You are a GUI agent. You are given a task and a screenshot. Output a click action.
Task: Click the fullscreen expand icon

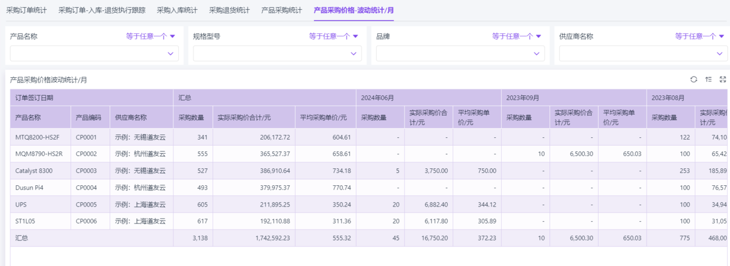[x=723, y=80]
